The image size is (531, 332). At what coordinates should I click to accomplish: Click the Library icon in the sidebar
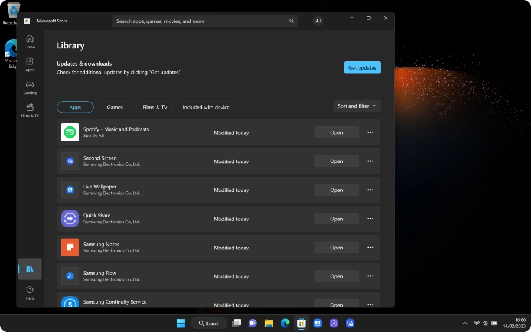tap(30, 269)
